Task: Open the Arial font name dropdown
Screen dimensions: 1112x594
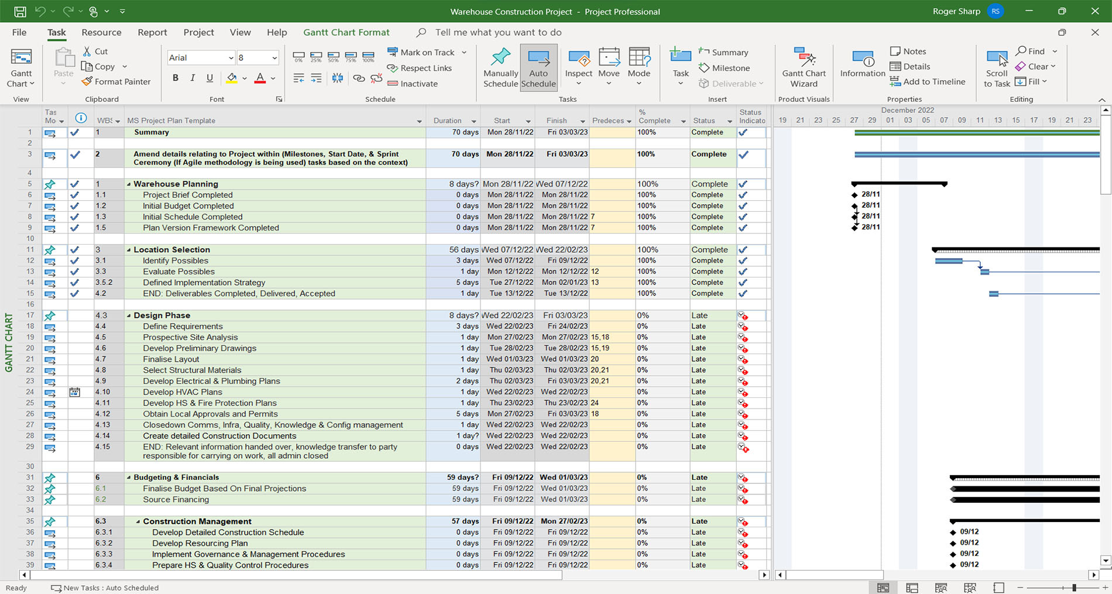Action: [231, 57]
